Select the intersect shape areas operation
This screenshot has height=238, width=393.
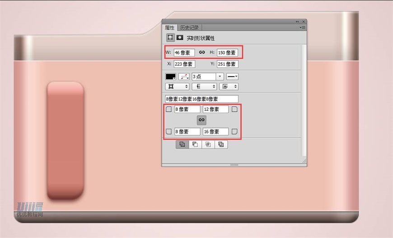click(208, 144)
